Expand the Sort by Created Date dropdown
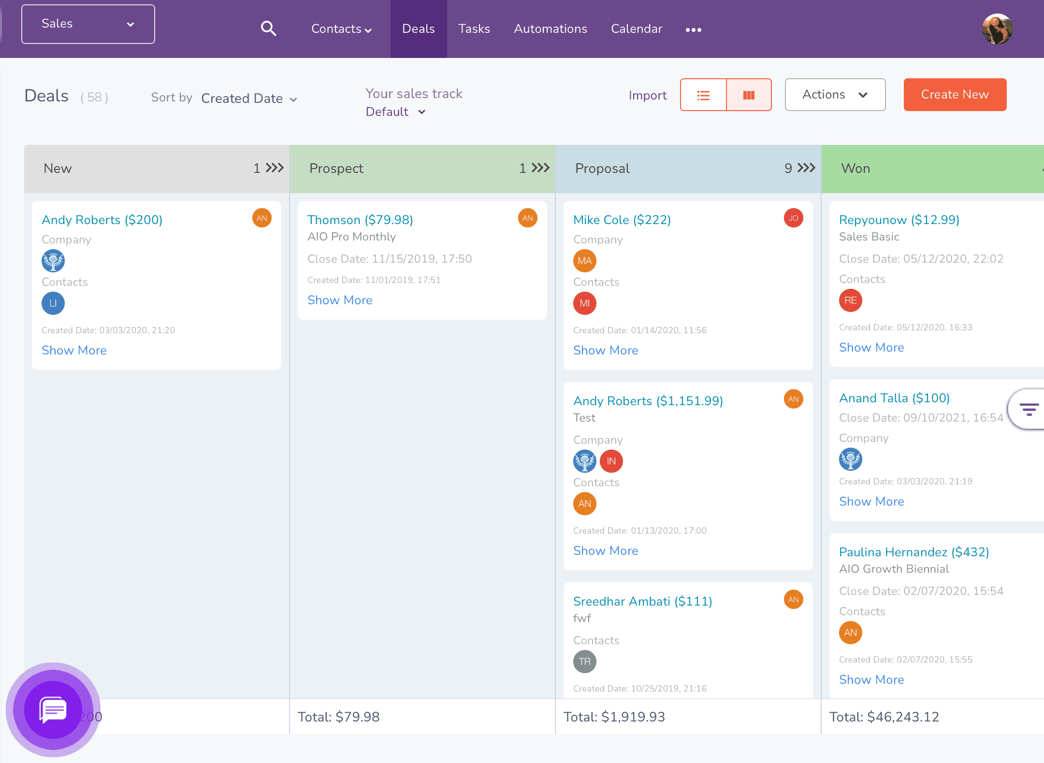 click(x=247, y=99)
